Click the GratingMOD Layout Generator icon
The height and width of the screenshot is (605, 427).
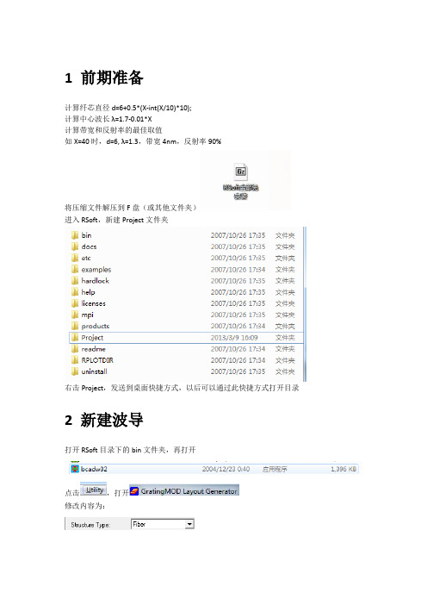point(134,490)
